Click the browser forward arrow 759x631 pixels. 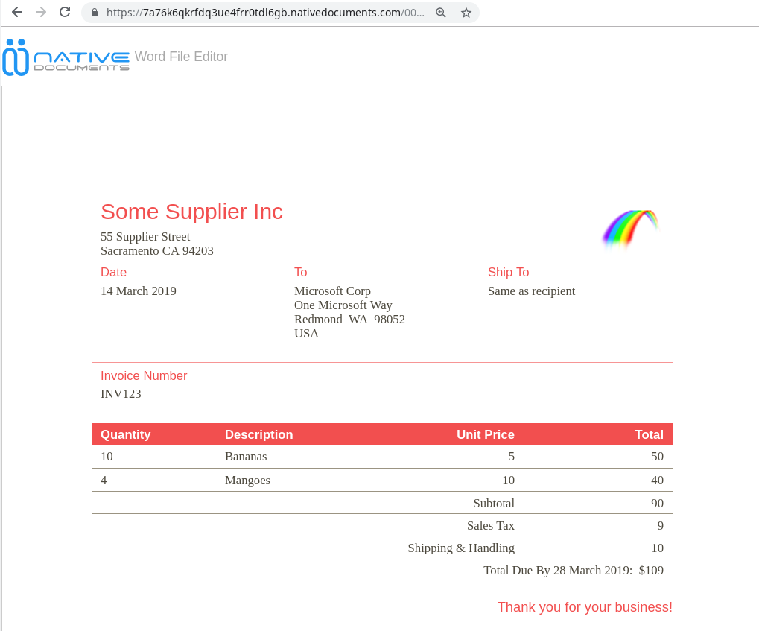pos(41,12)
